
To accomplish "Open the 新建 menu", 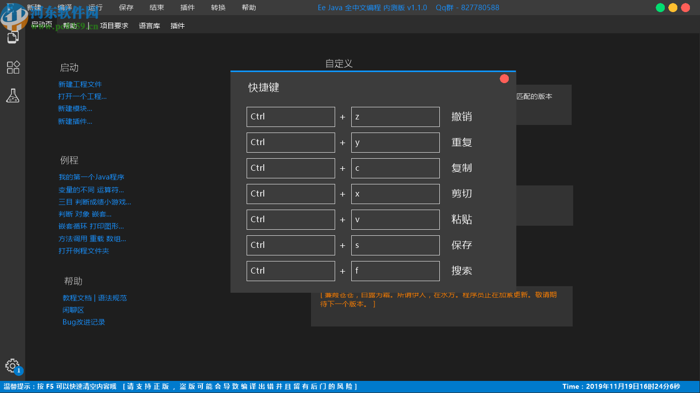I will [x=33, y=7].
